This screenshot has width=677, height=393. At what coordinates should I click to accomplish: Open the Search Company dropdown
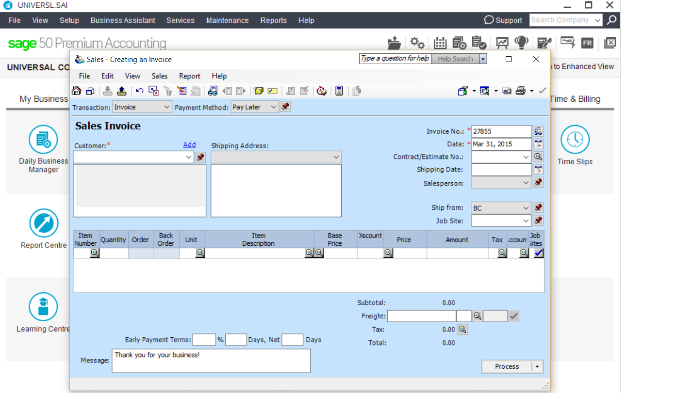[598, 20]
